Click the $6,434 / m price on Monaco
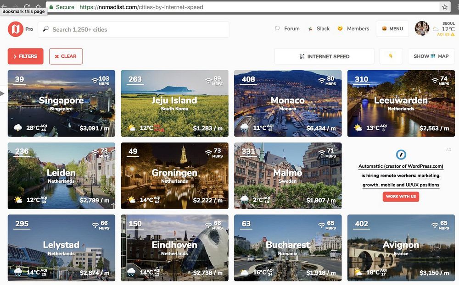459x285 pixels. coord(321,128)
